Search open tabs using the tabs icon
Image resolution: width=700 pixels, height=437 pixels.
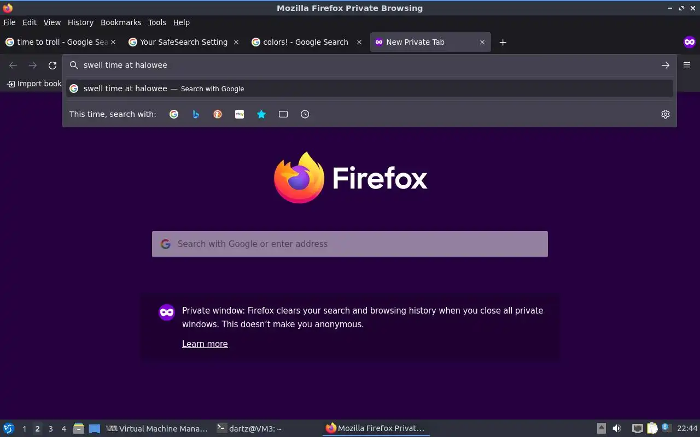point(283,114)
